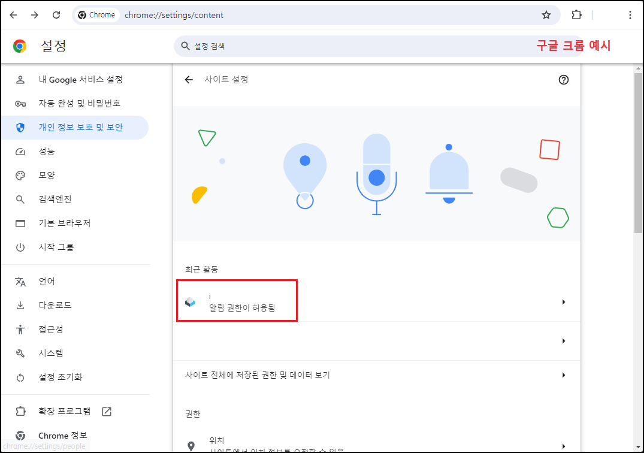The image size is (644, 453).
Task: Click the shield icon for 개인 정보 보호 및 보안
Action: [x=20, y=128]
